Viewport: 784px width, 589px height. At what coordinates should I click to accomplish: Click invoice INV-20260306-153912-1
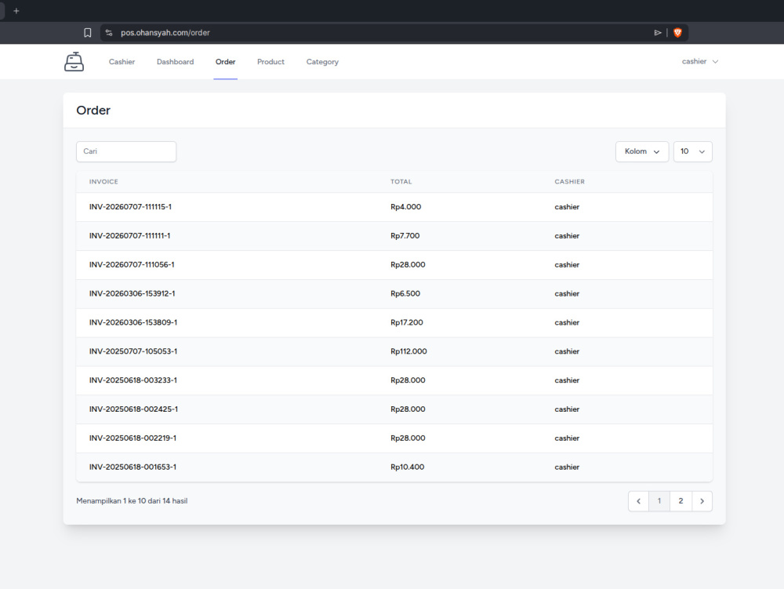(132, 294)
